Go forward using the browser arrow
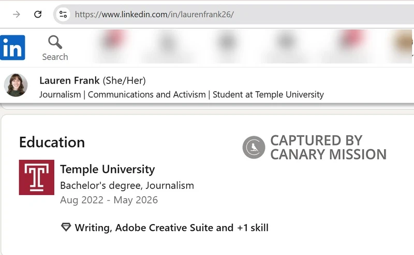 coord(17,14)
